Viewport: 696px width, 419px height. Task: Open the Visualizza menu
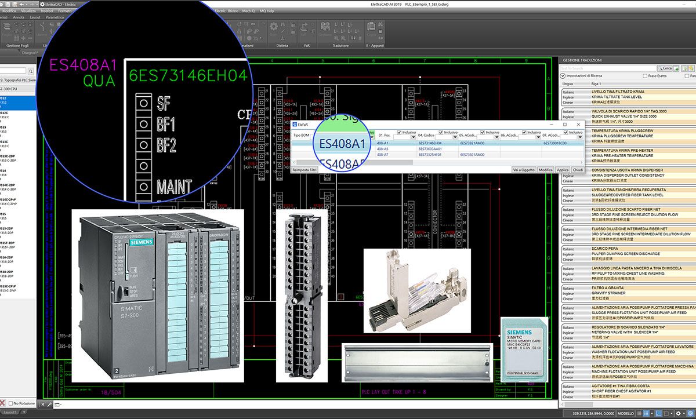pyautogui.click(x=28, y=10)
